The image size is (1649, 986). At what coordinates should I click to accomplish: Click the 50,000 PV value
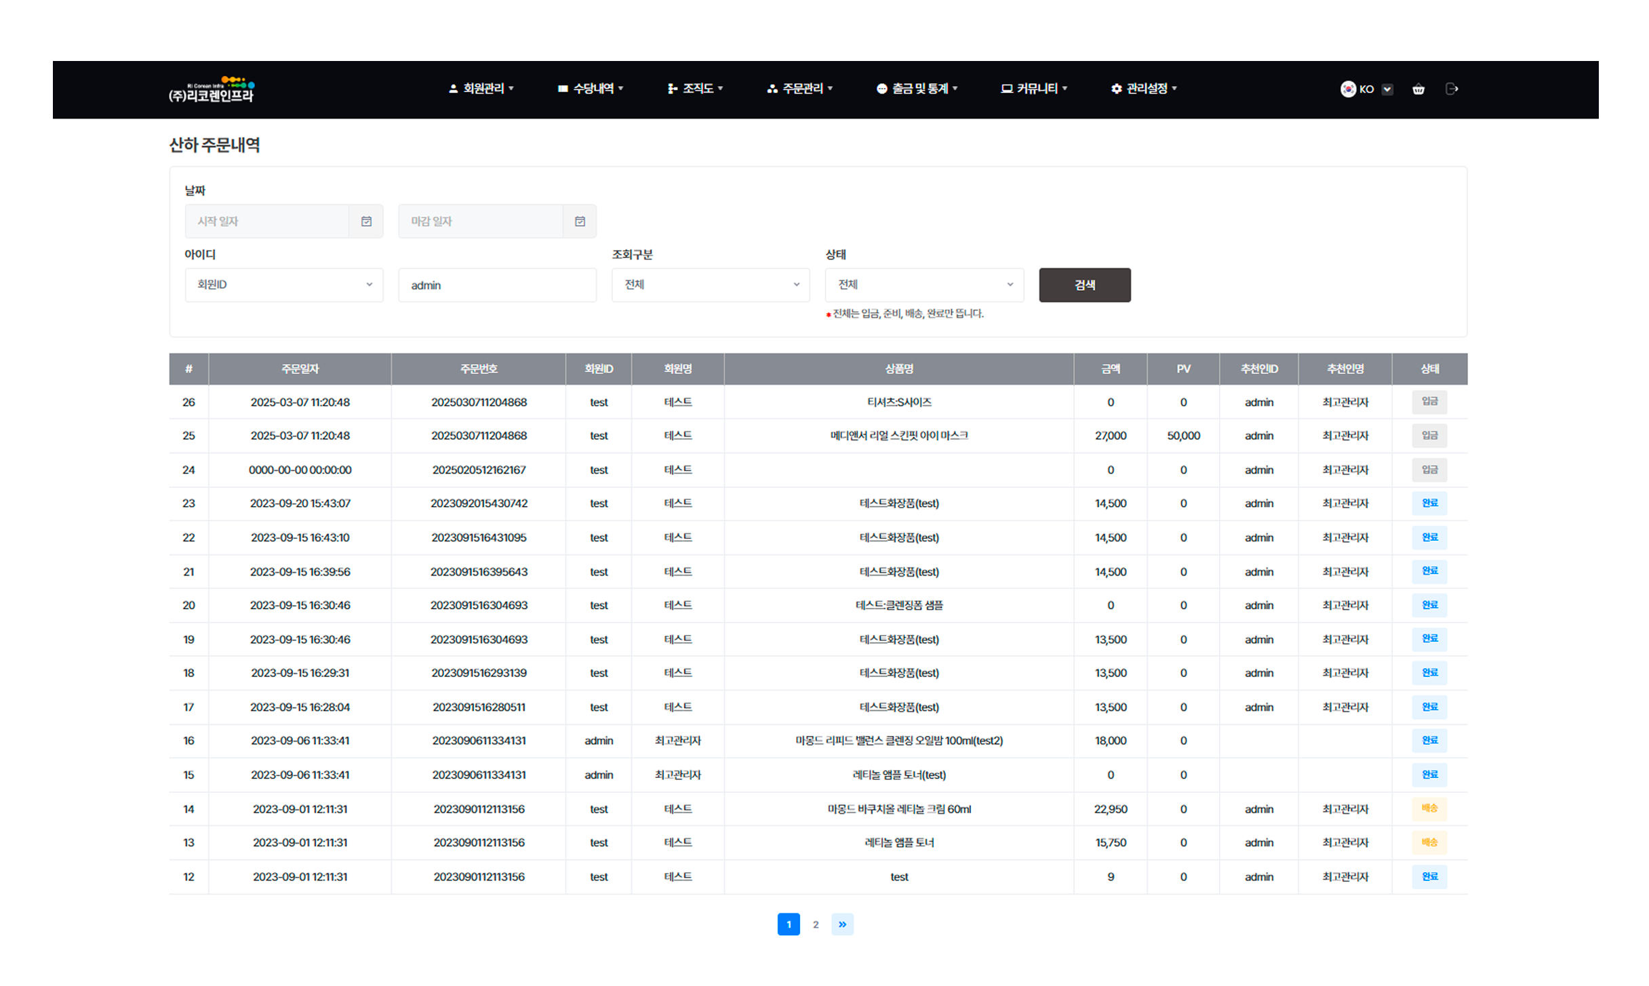[1183, 436]
